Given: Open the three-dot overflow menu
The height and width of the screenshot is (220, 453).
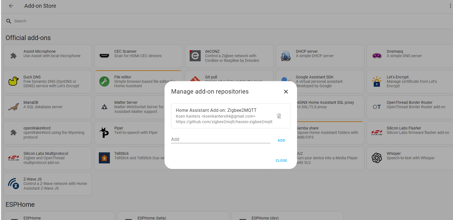Looking at the screenshot, I should pyautogui.click(x=450, y=6).
